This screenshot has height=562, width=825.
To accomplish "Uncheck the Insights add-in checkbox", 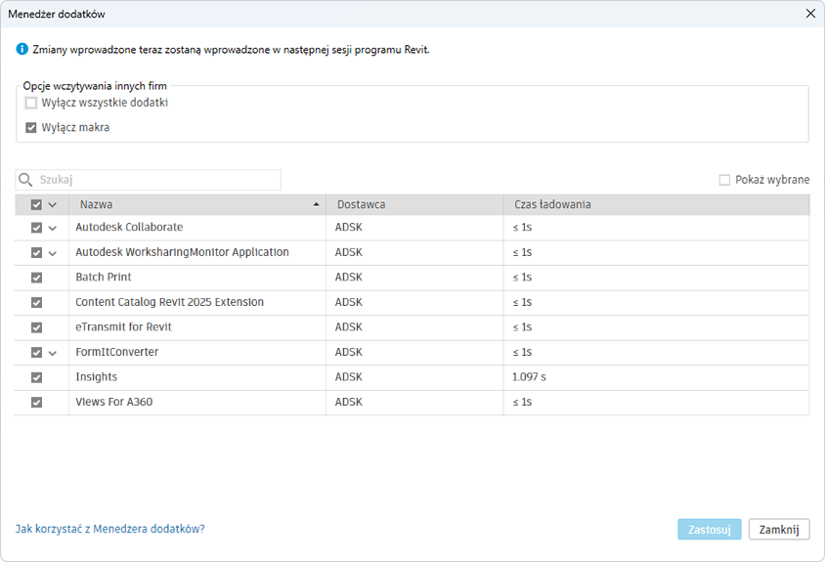I will [37, 377].
